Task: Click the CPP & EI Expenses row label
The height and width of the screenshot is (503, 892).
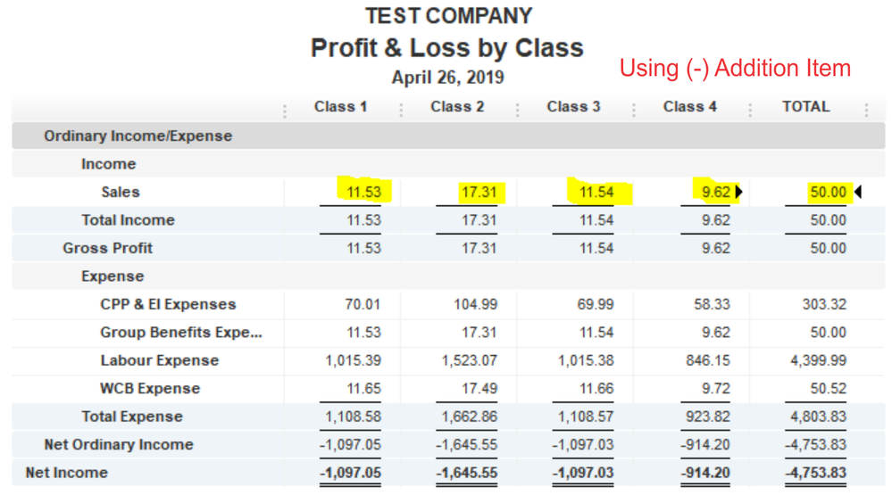Action: pos(168,304)
